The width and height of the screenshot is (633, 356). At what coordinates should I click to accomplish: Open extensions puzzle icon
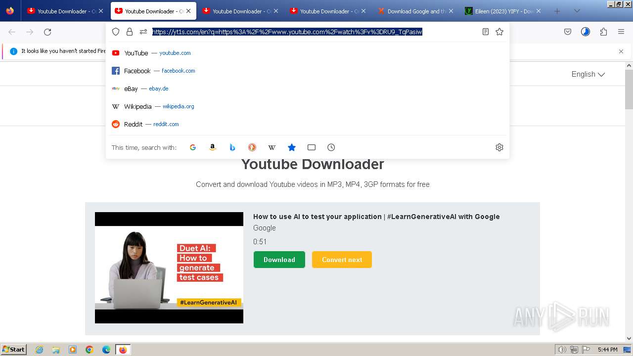pos(603,32)
